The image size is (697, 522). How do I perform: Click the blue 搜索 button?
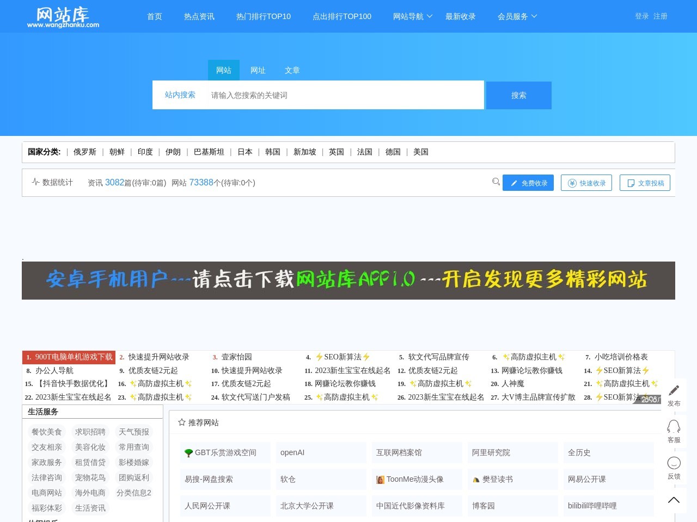click(519, 95)
